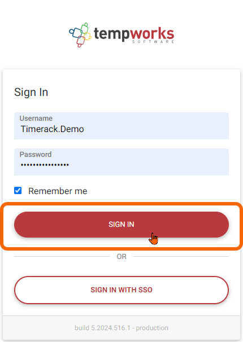Click the OR divider text
The image size is (243, 342).
pyautogui.click(x=121, y=256)
